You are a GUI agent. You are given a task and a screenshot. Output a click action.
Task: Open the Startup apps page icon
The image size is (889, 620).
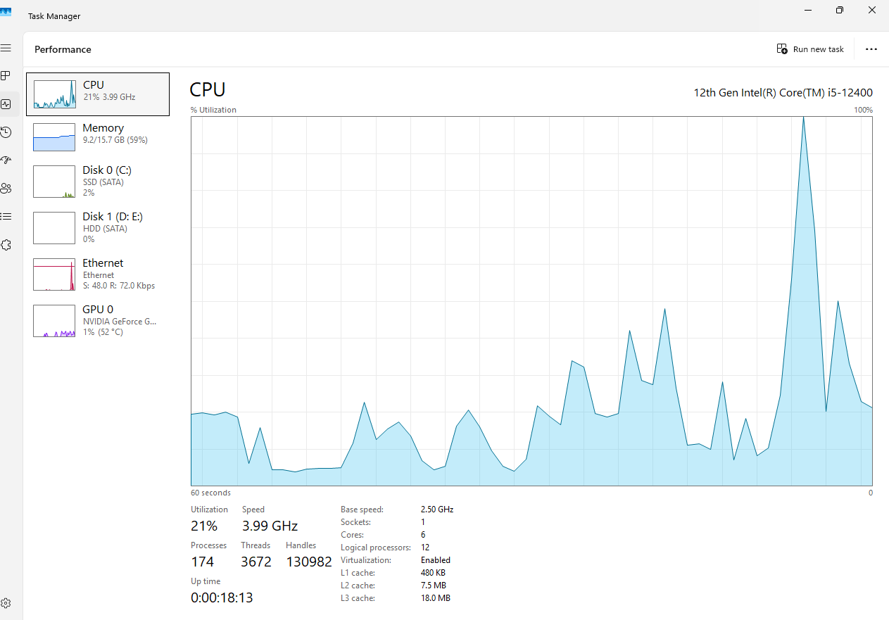click(x=6, y=160)
